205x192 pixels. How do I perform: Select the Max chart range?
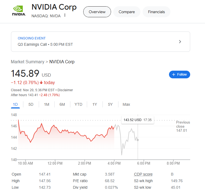click(126, 104)
